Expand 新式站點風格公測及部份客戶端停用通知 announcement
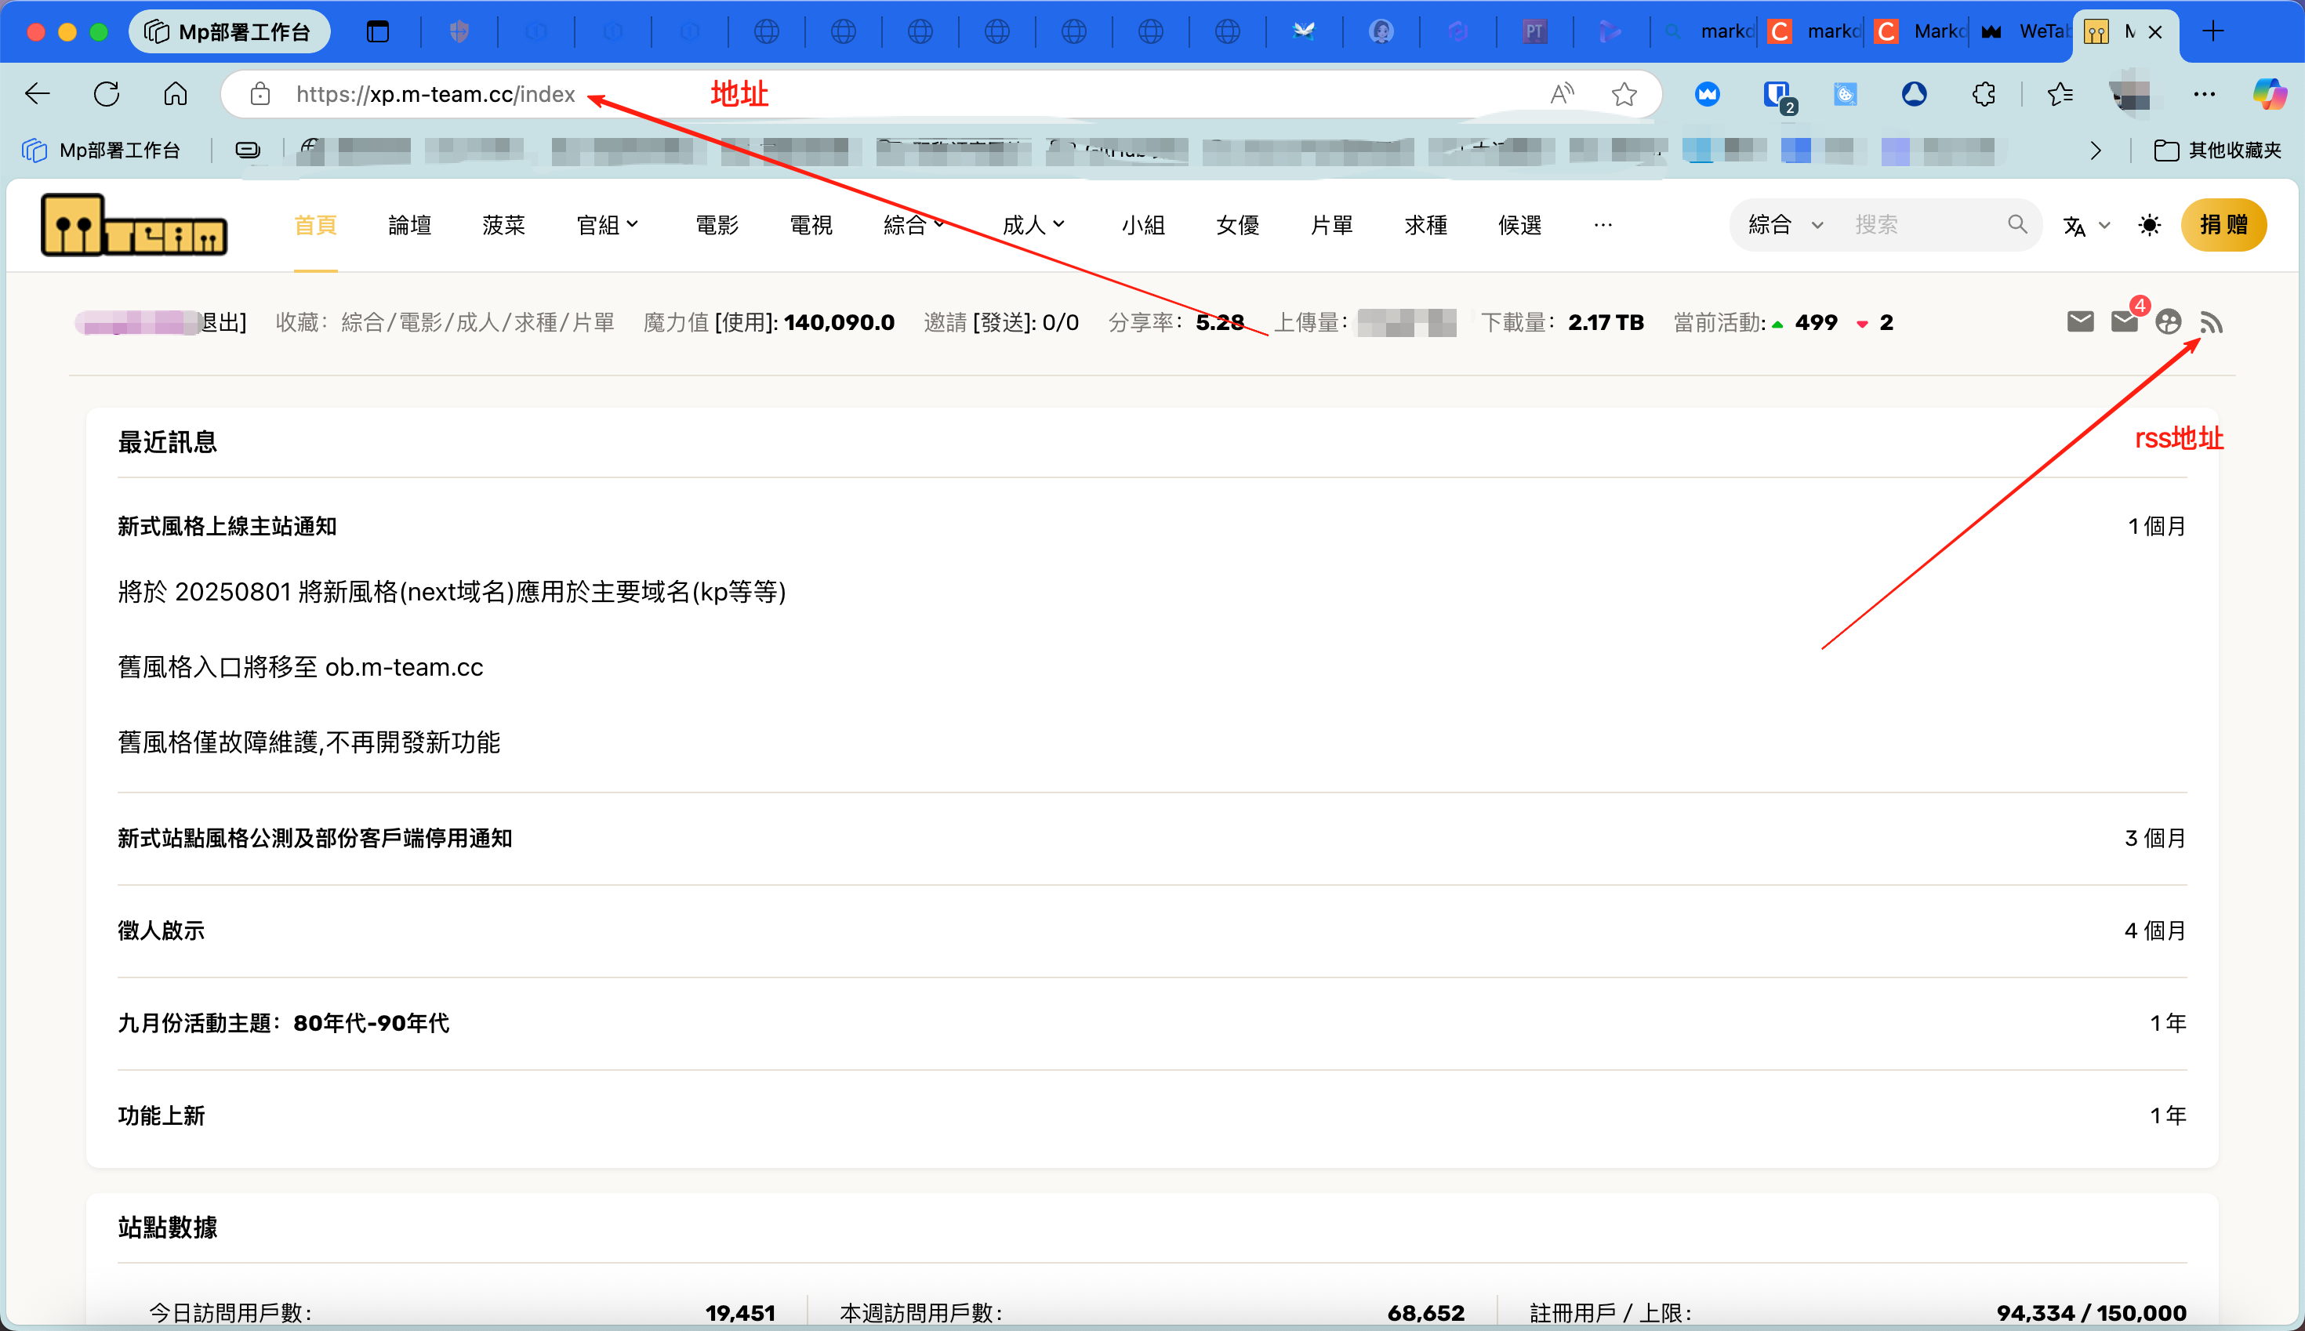 [x=1152, y=838]
